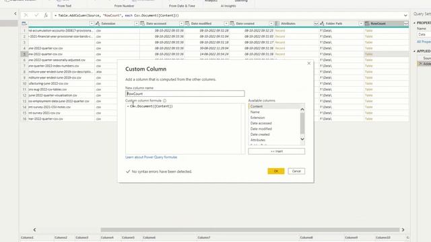Select Attributes in Available columns
431x242 pixels.
[258, 140]
